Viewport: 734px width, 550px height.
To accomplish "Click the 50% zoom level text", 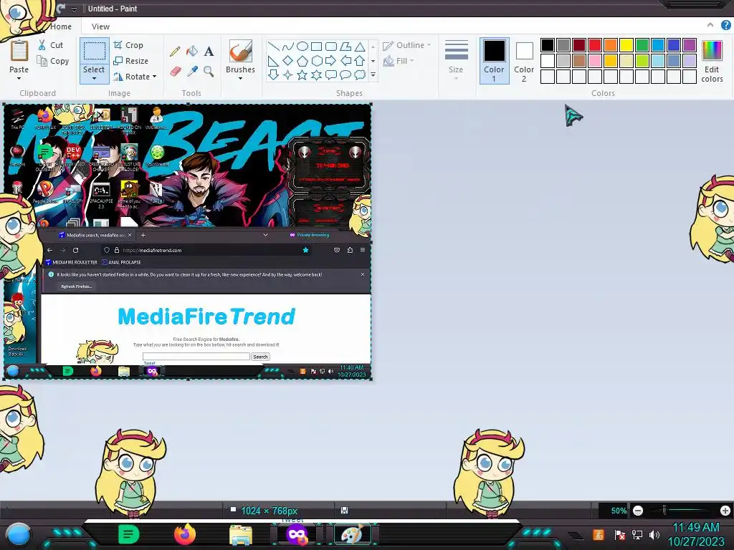I will pos(619,511).
